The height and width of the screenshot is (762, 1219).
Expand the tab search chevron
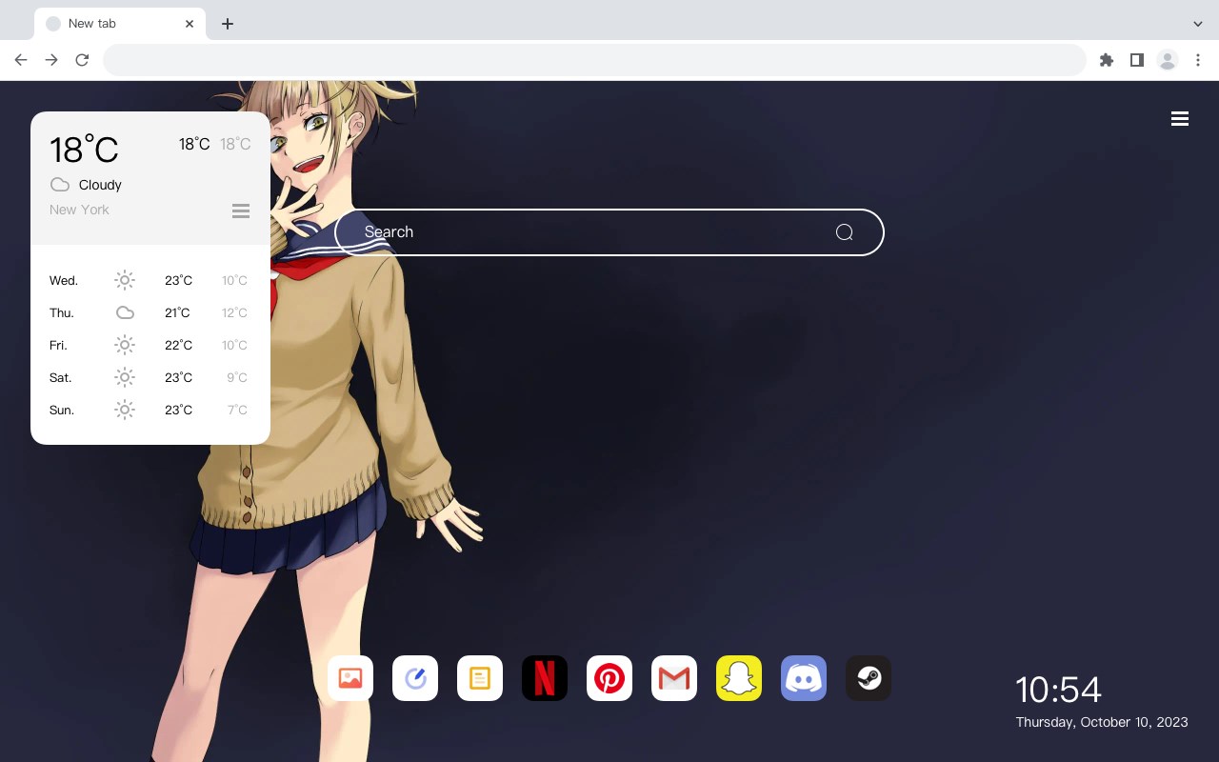click(x=1198, y=24)
